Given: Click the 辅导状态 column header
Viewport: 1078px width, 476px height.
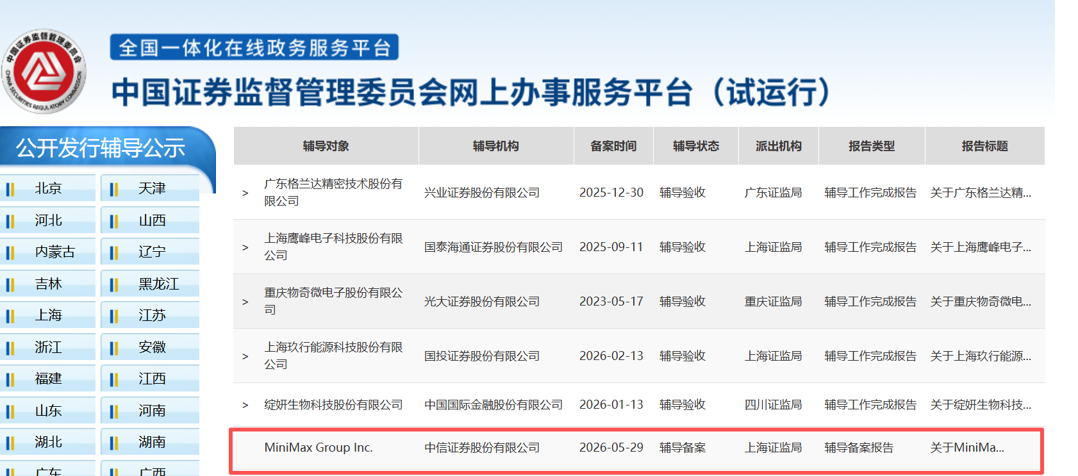Looking at the screenshot, I should click(x=696, y=146).
